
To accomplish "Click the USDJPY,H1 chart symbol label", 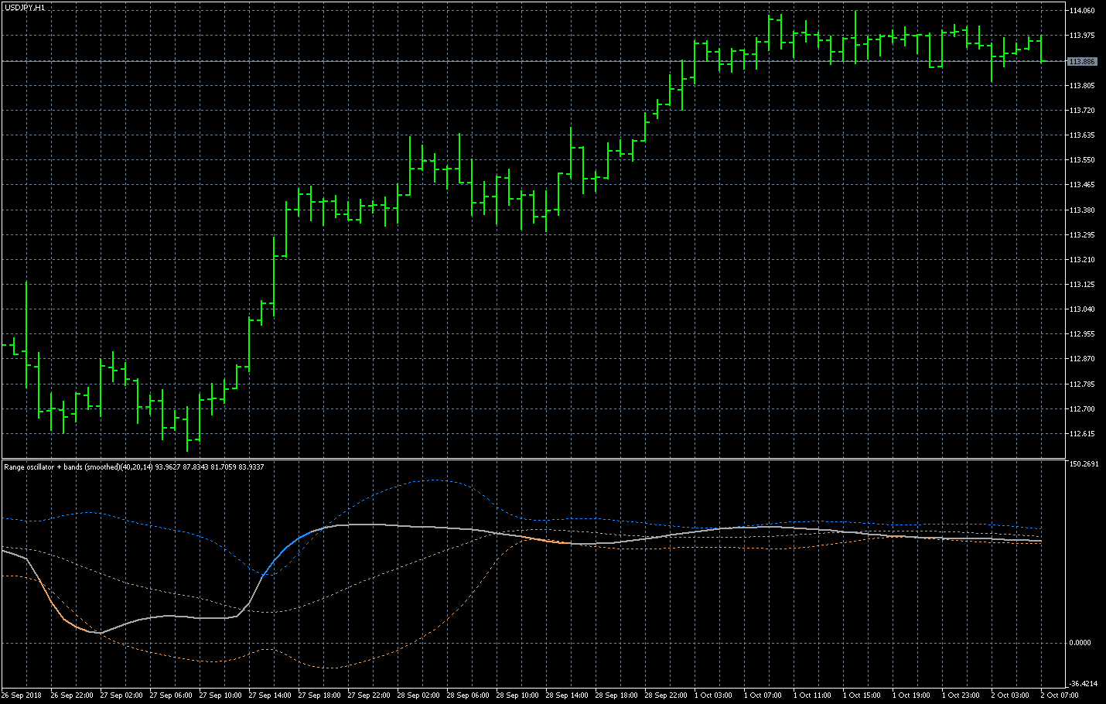I will pyautogui.click(x=25, y=7).
